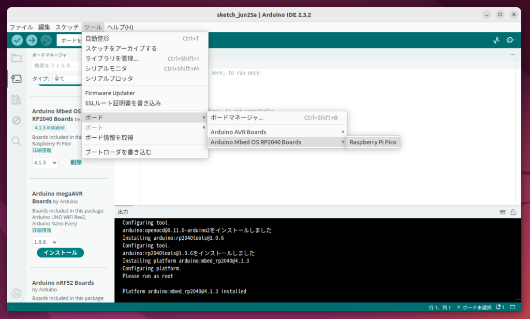Focus the 検索をフィルタ search field
530x319 pixels.
point(57,65)
